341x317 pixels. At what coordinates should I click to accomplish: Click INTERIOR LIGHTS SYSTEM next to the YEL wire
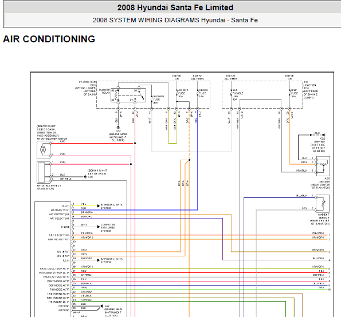112,206
